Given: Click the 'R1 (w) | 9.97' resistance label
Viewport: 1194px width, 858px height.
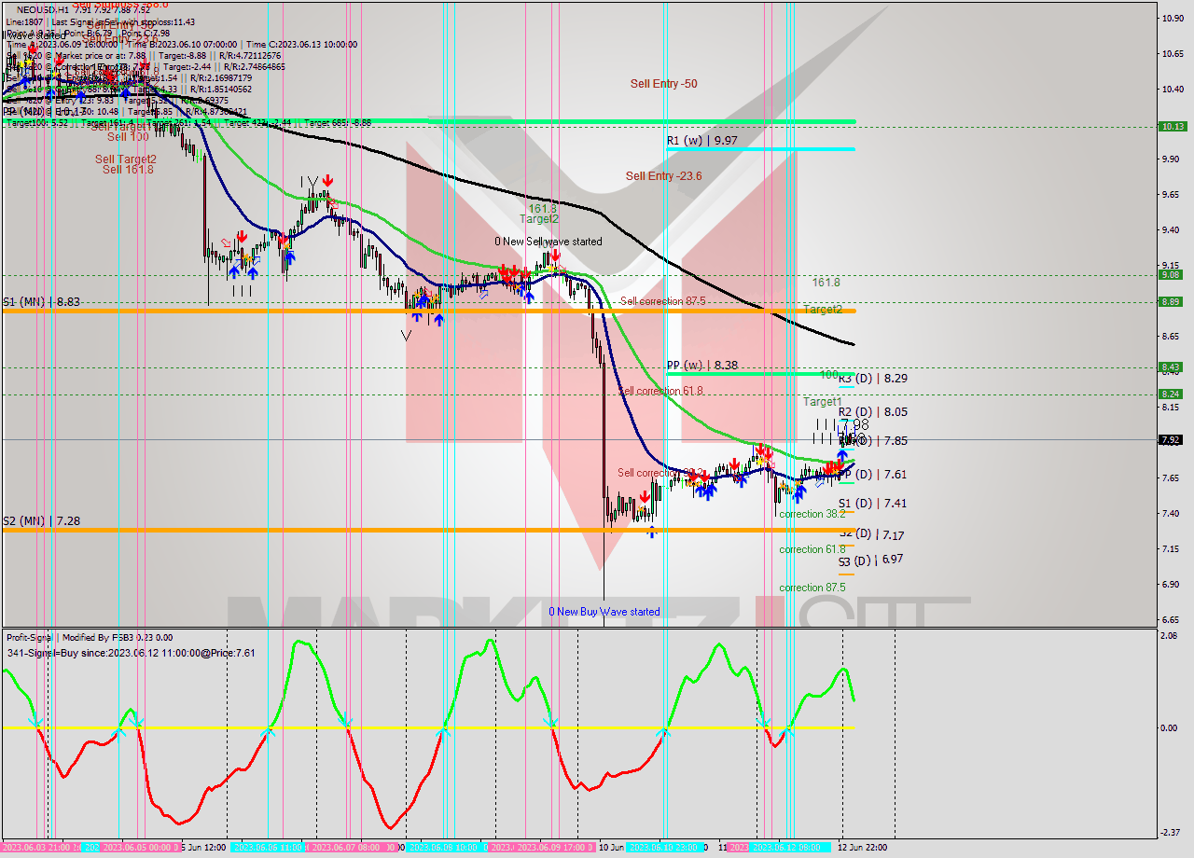Looking at the screenshot, I should [x=701, y=141].
